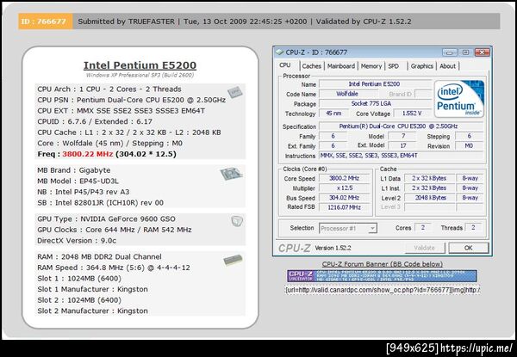Open the Processor #1 selection dropdown
The height and width of the screenshot is (357, 517).
pos(348,228)
